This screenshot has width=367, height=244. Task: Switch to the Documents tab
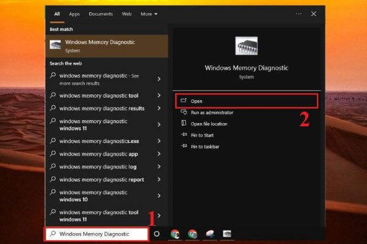pyautogui.click(x=101, y=14)
